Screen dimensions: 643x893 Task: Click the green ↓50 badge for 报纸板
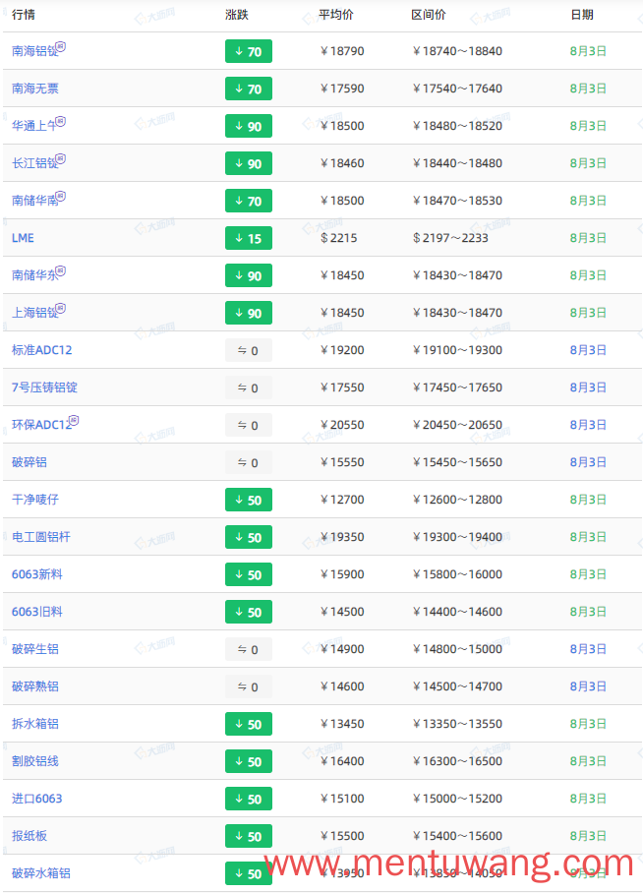coord(249,836)
